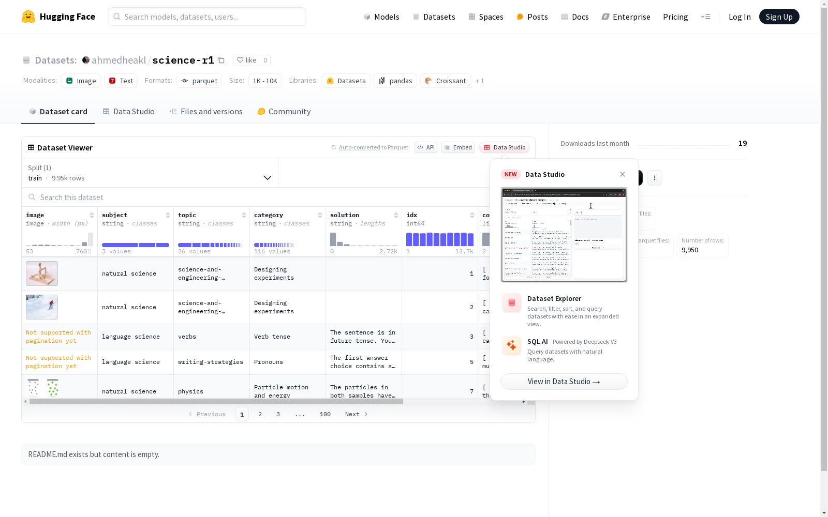The width and height of the screenshot is (828, 517).
Task: Select current page 1 in pagination
Action: (242, 414)
